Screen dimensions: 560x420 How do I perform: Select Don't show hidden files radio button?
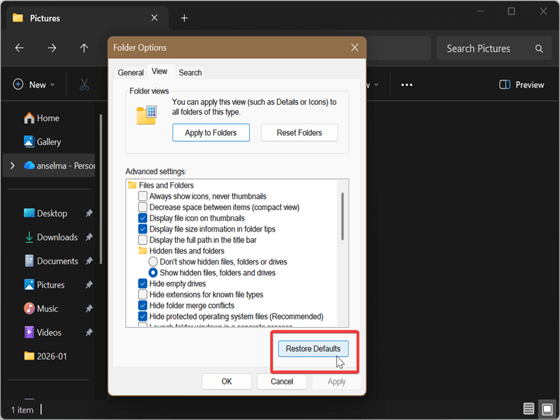click(x=153, y=262)
